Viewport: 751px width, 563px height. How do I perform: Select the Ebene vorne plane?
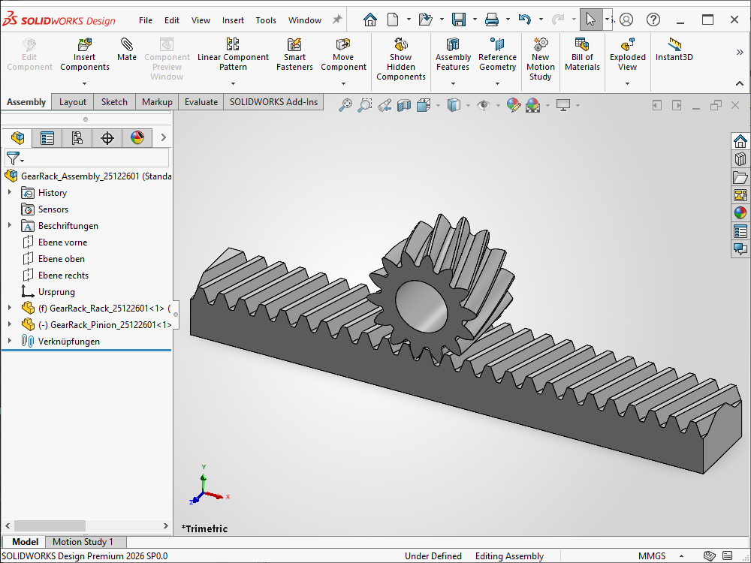click(x=62, y=242)
